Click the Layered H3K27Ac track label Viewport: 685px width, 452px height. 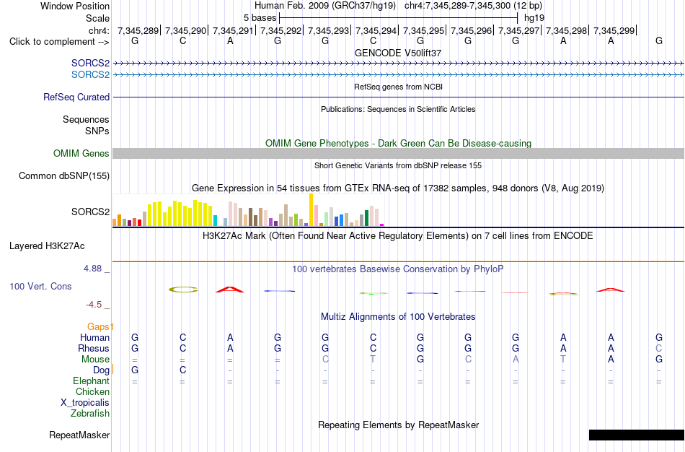click(x=47, y=246)
